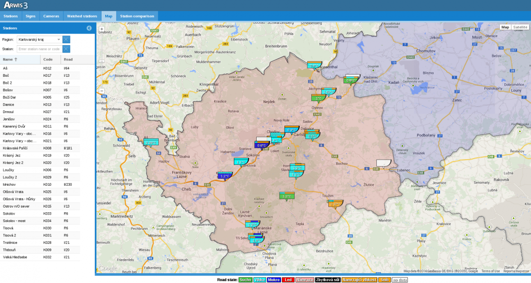This screenshot has width=531, height=283.
Task: Select the Velká Hleďsebe station row
Action: point(40,257)
